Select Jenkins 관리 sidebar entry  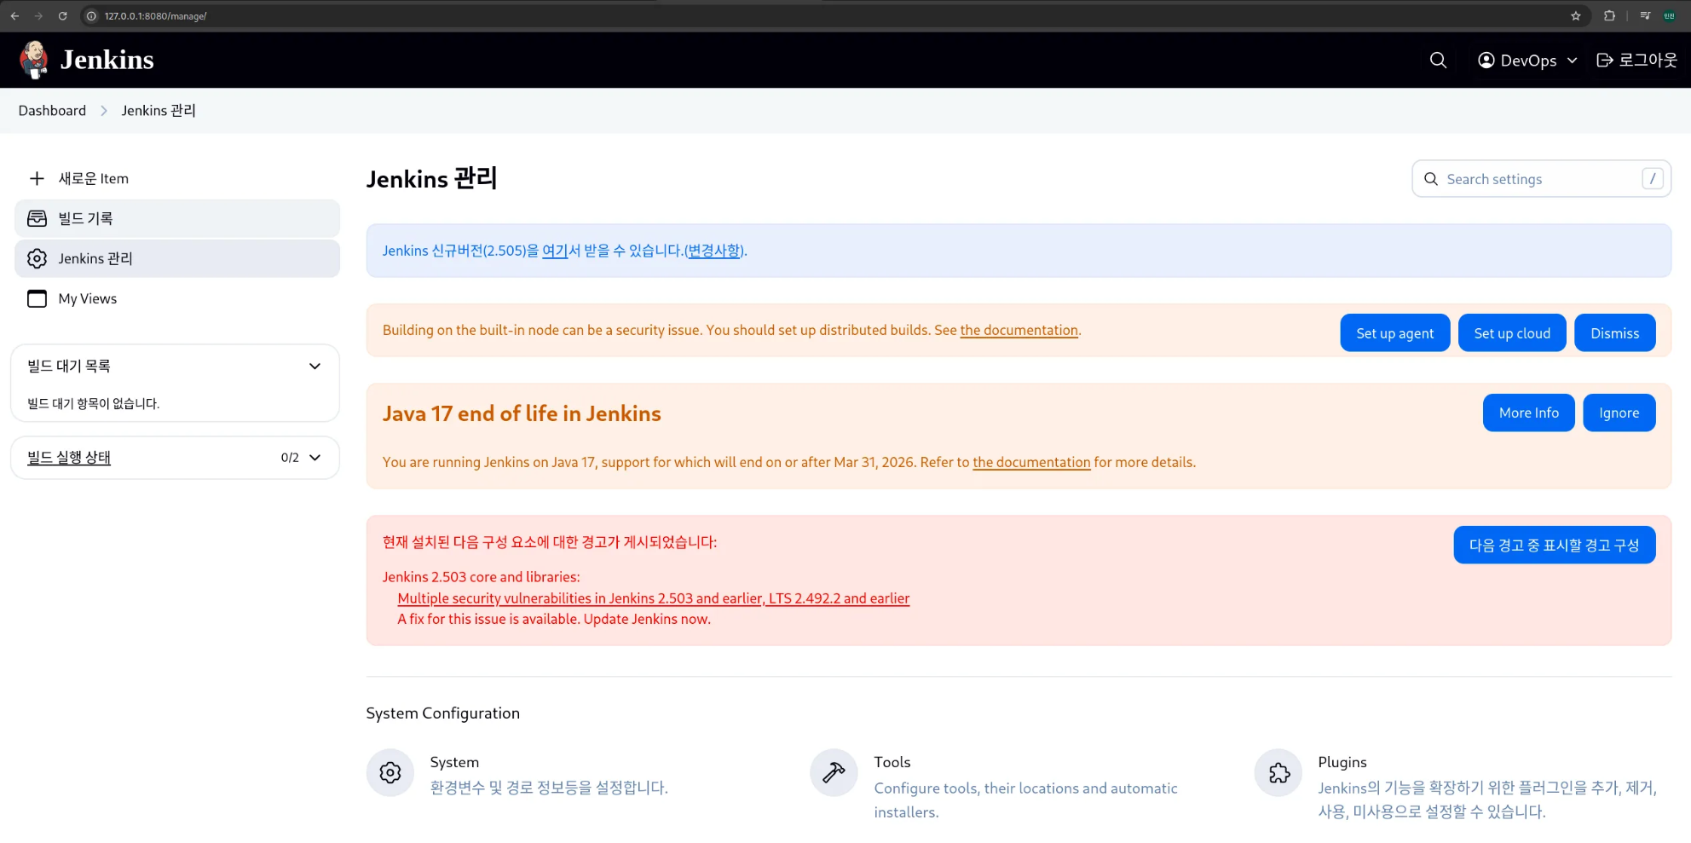177,258
